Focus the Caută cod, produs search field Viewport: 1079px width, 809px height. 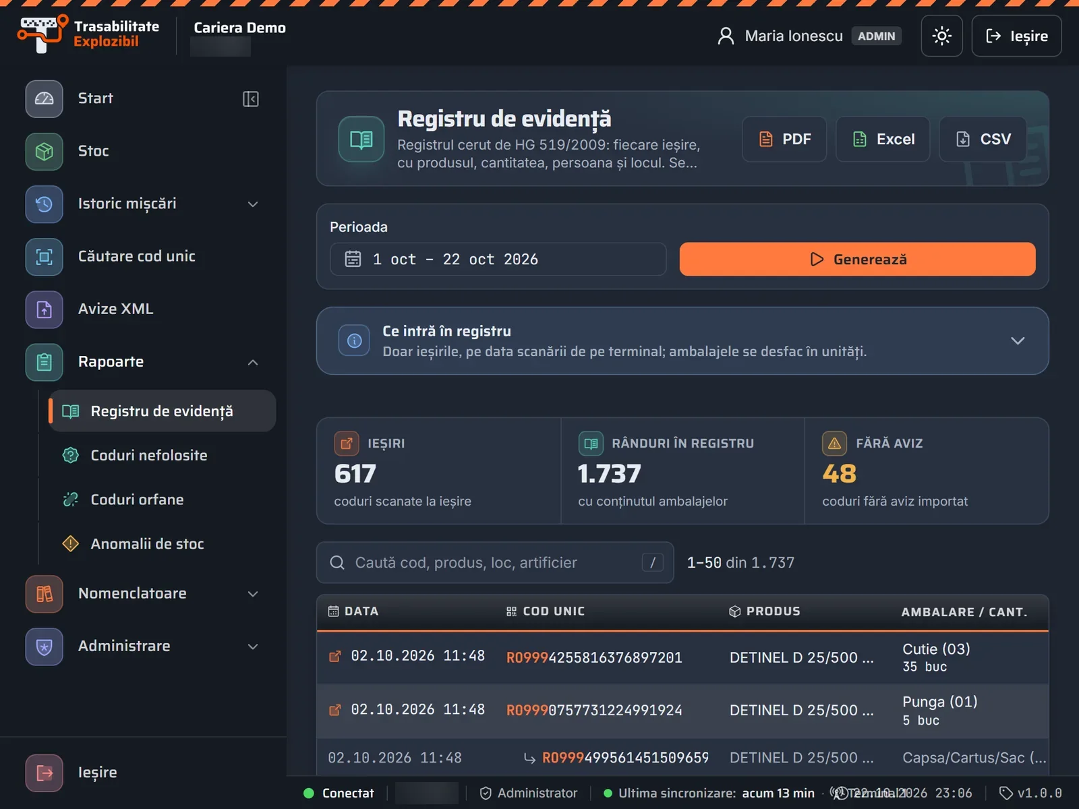pyautogui.click(x=495, y=563)
